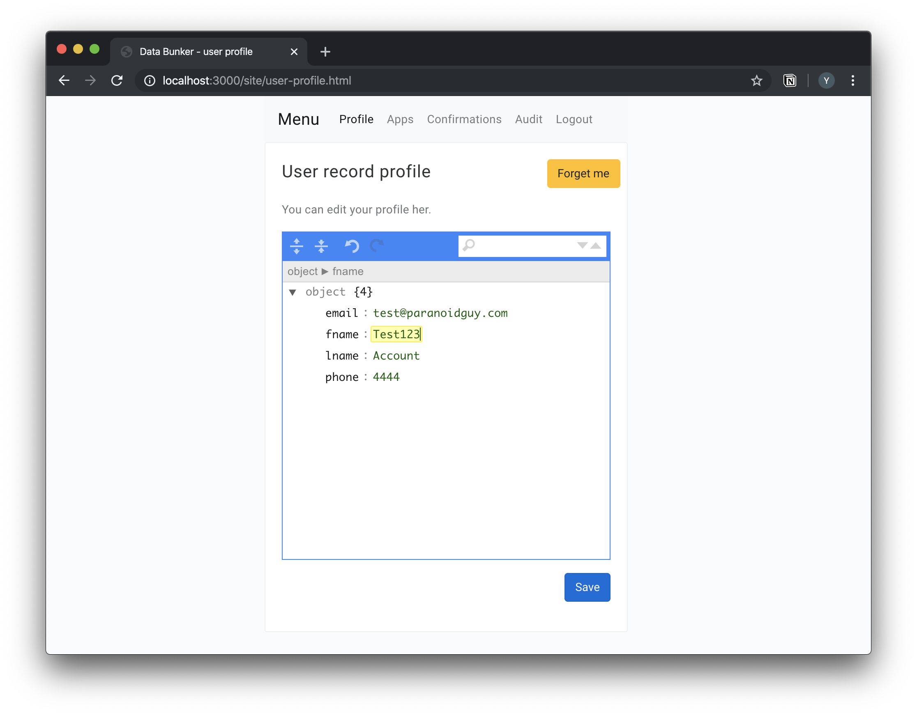Open breadcrumb arrow after object
The width and height of the screenshot is (917, 715).
point(325,272)
